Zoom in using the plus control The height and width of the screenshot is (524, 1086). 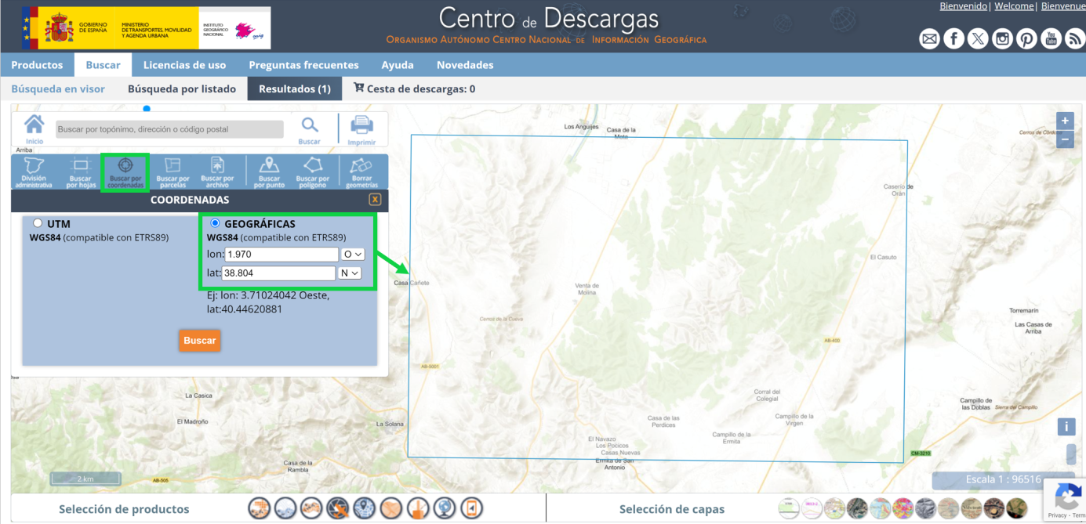tap(1065, 121)
